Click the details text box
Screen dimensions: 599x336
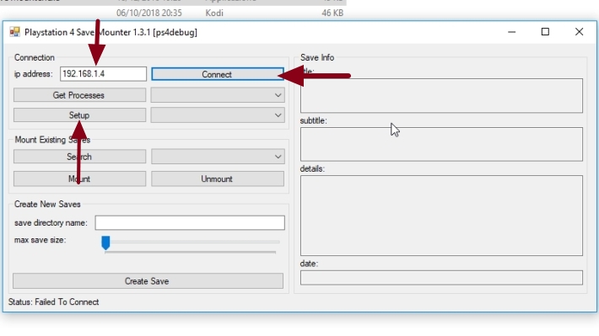click(x=441, y=216)
